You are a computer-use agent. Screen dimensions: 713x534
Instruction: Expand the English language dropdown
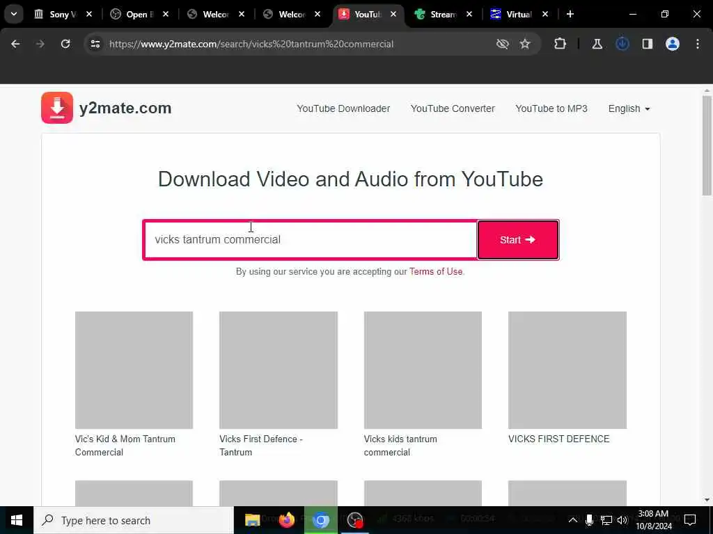(x=629, y=108)
